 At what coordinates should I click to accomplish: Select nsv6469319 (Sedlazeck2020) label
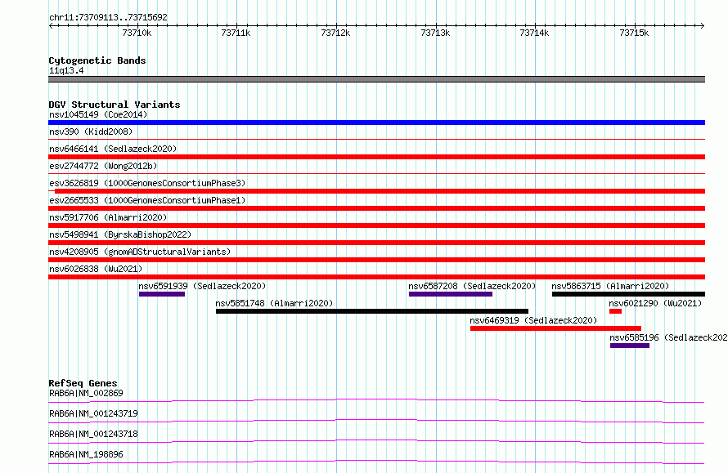pos(533,320)
